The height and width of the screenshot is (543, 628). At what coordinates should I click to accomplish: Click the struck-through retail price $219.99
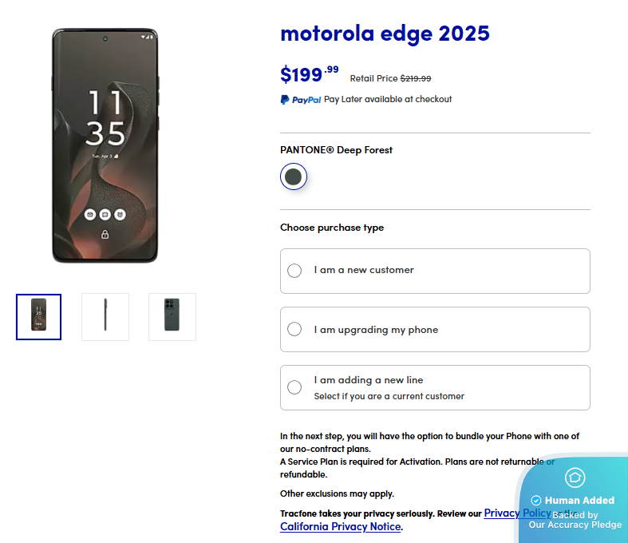(416, 78)
